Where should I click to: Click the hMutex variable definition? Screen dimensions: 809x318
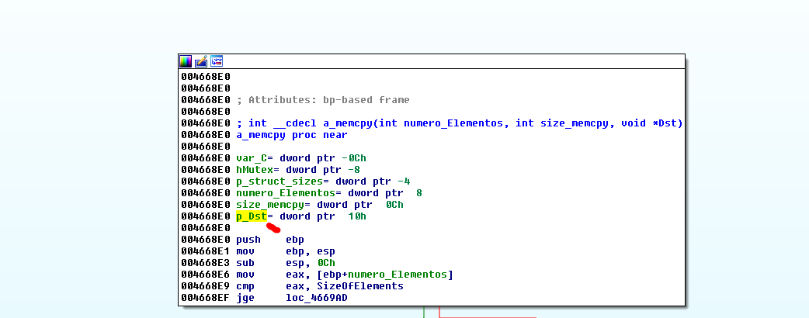[255, 170]
